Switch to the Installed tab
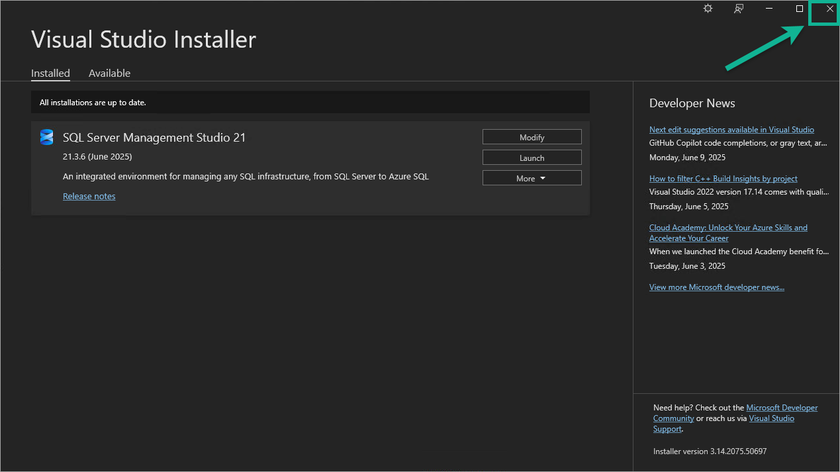The image size is (840, 472). click(50, 73)
